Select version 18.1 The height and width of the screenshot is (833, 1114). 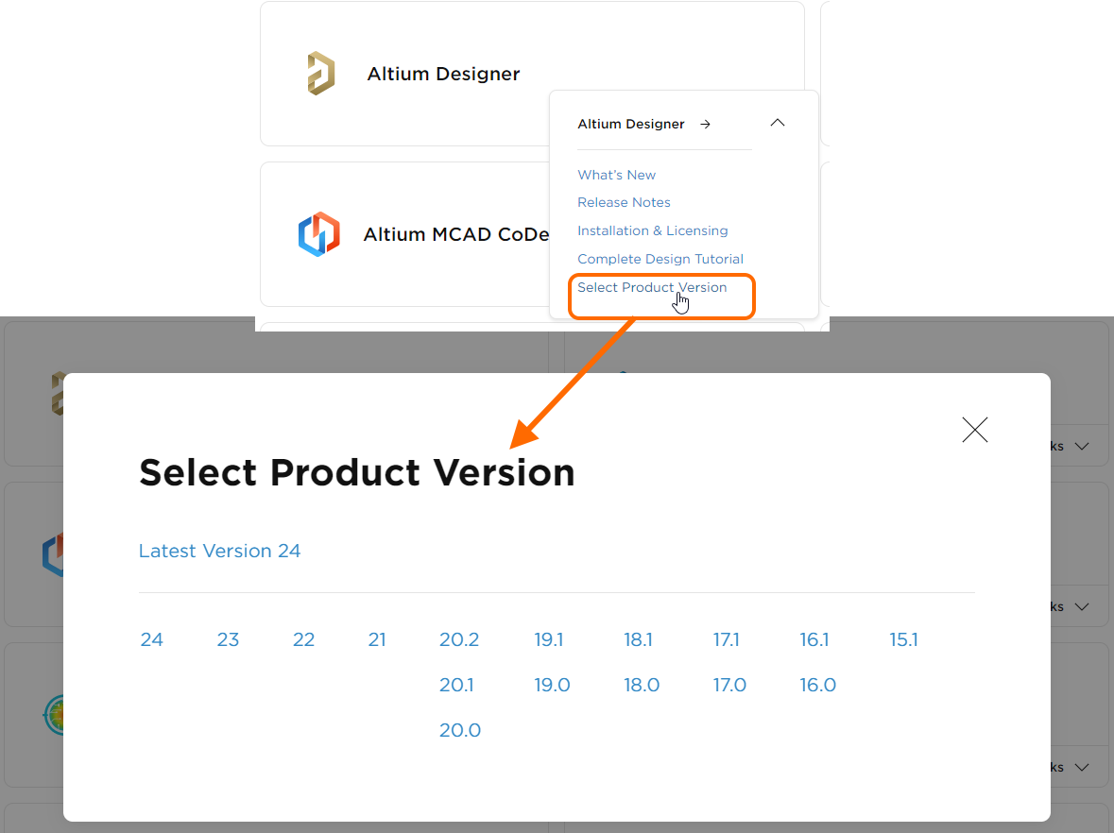pyautogui.click(x=638, y=639)
